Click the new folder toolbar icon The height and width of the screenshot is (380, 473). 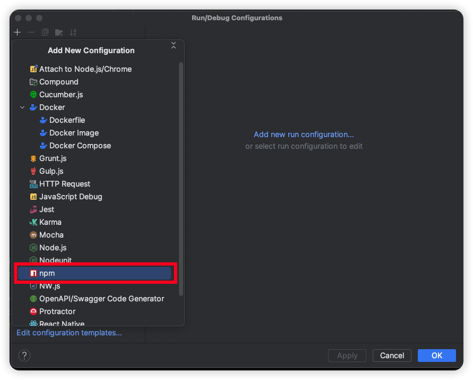click(59, 32)
